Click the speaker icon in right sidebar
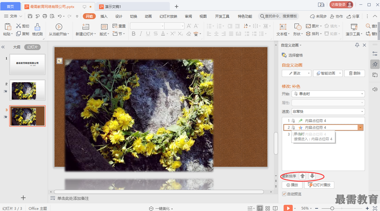 coord(375,89)
